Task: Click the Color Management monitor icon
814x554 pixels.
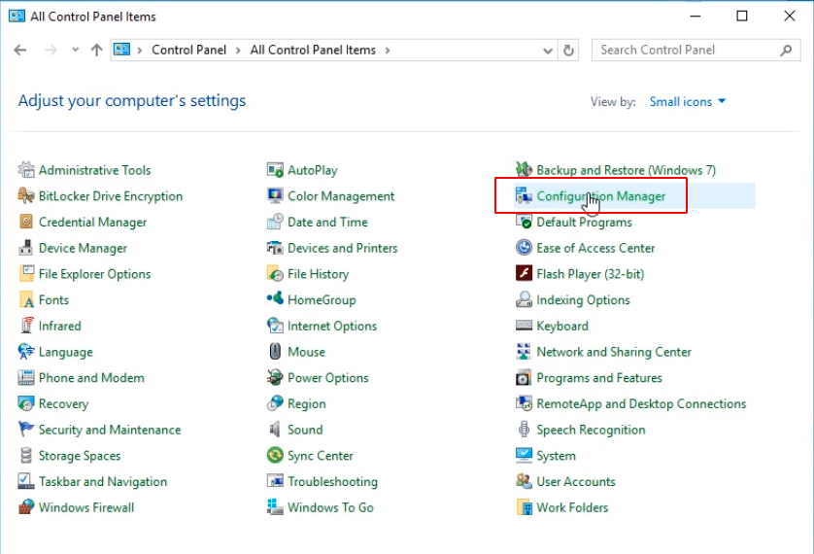Action: point(275,195)
